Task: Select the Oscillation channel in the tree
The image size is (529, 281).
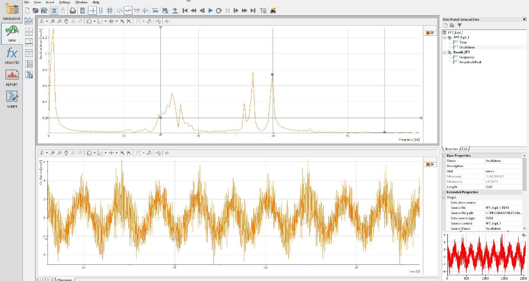Action: click(x=467, y=47)
